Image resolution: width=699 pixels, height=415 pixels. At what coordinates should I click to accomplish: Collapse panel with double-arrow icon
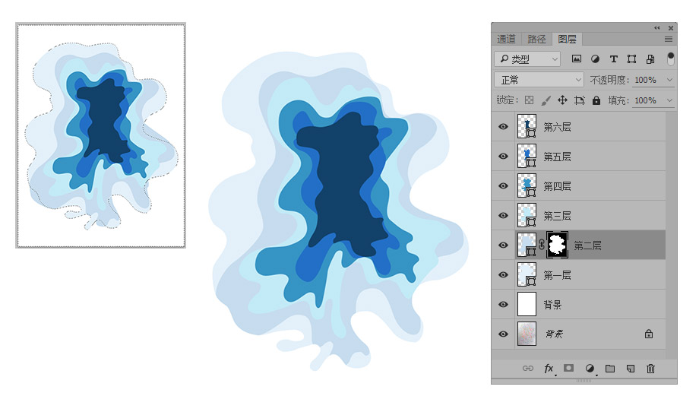[657, 27]
